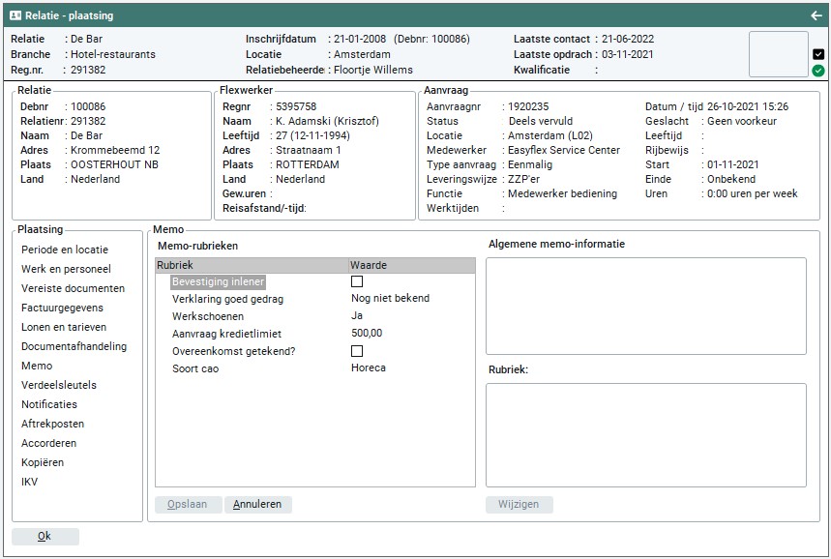Viewport: 831px width, 559px height.
Task: Click the Wijzigen button
Action: point(519,504)
